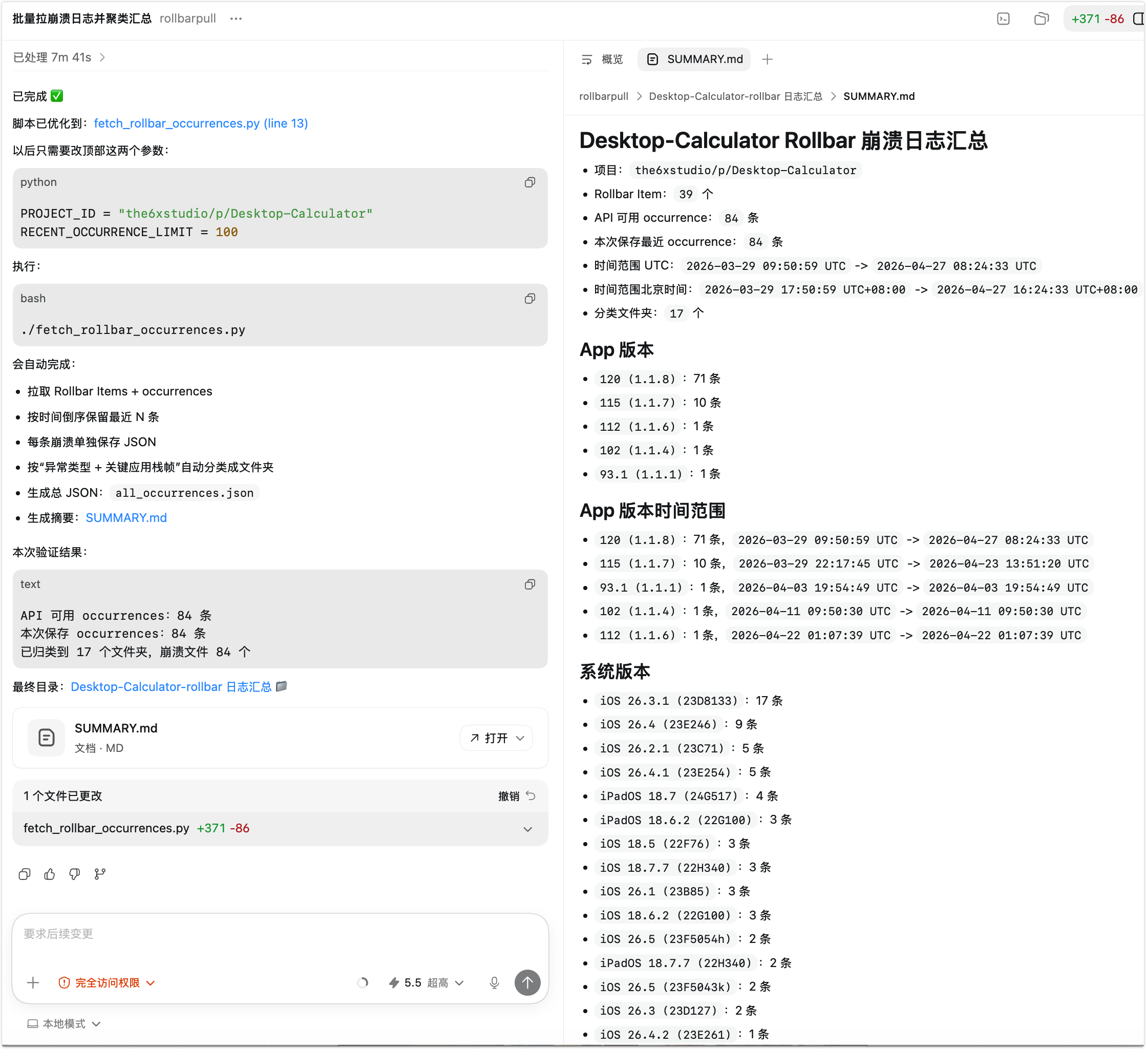Add a new tab next to SUMMARY.md
The image size is (1146, 1049).
tap(767, 59)
